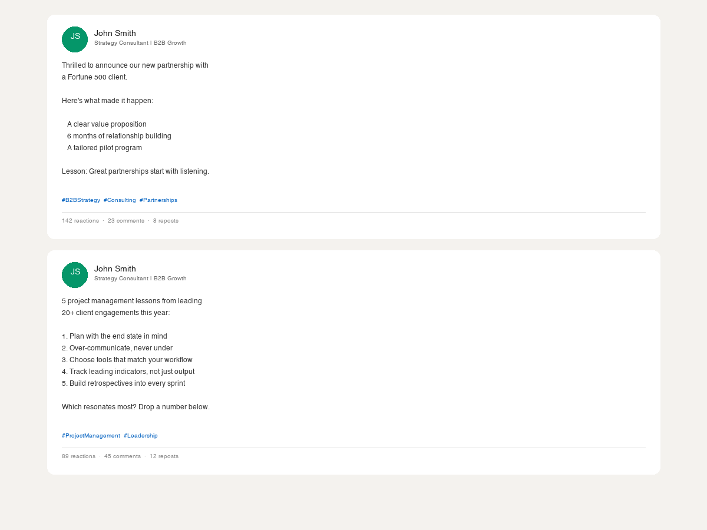
Task: Open John Smith's name on the project management post
Action: click(115, 269)
